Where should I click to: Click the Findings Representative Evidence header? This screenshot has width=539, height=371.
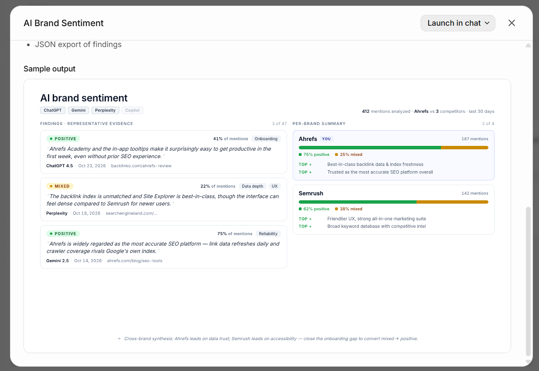pyautogui.click(x=87, y=124)
